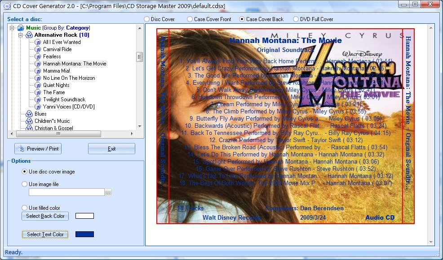Choose the Use image file option
This screenshot has height=260, width=443.
pos(25,184)
